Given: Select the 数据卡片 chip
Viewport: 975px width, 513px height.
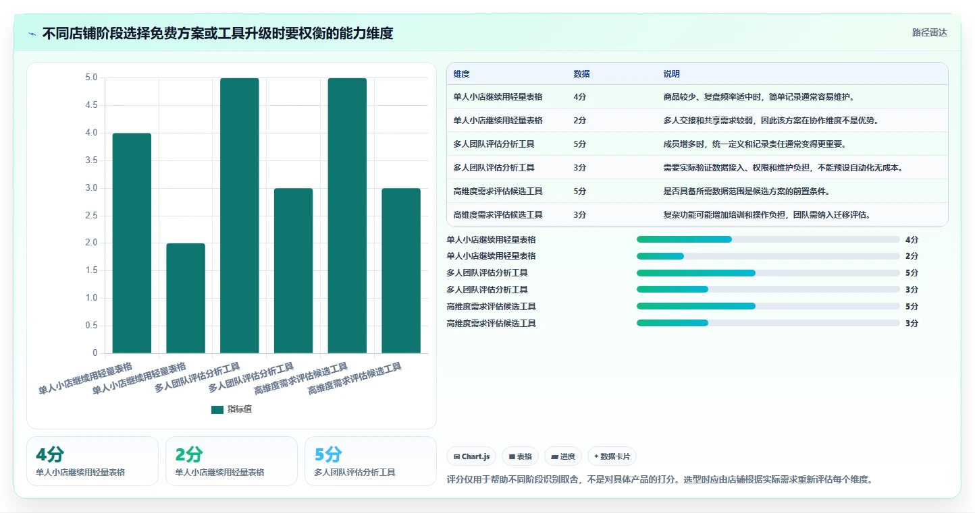Looking at the screenshot, I should [612, 456].
